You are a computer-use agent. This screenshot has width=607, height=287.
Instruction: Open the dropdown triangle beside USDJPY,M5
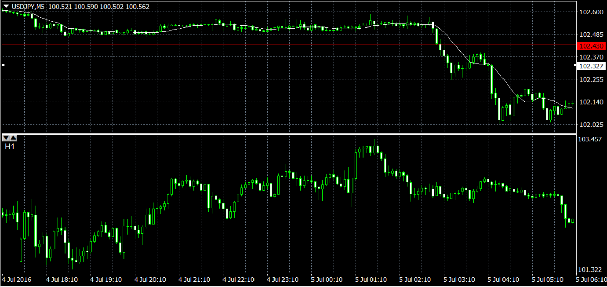[x=6, y=6]
